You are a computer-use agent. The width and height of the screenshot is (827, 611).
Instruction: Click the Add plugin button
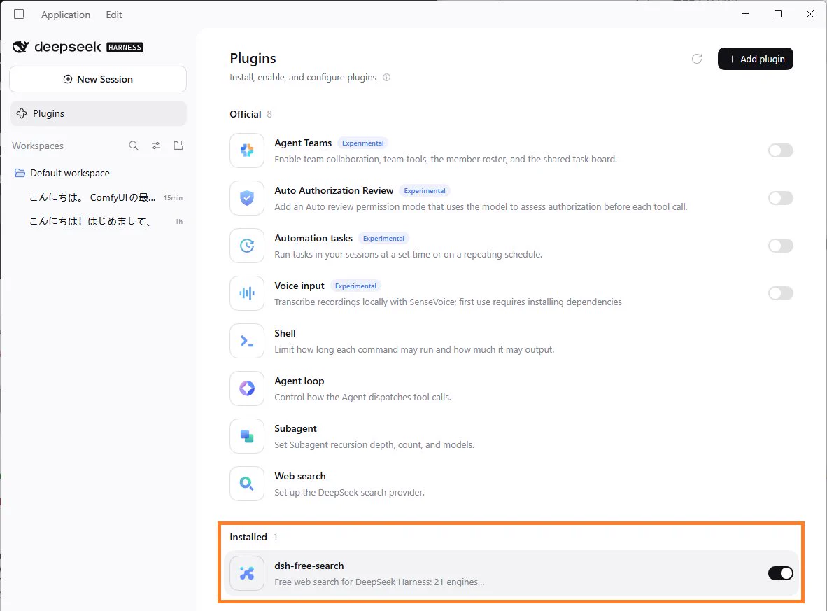tap(755, 59)
